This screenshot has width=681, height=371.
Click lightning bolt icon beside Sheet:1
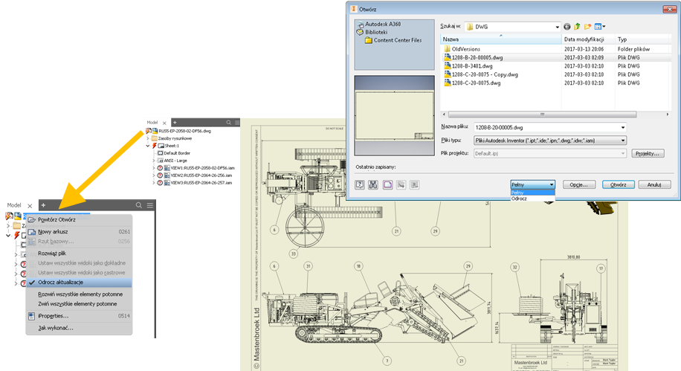coord(154,146)
